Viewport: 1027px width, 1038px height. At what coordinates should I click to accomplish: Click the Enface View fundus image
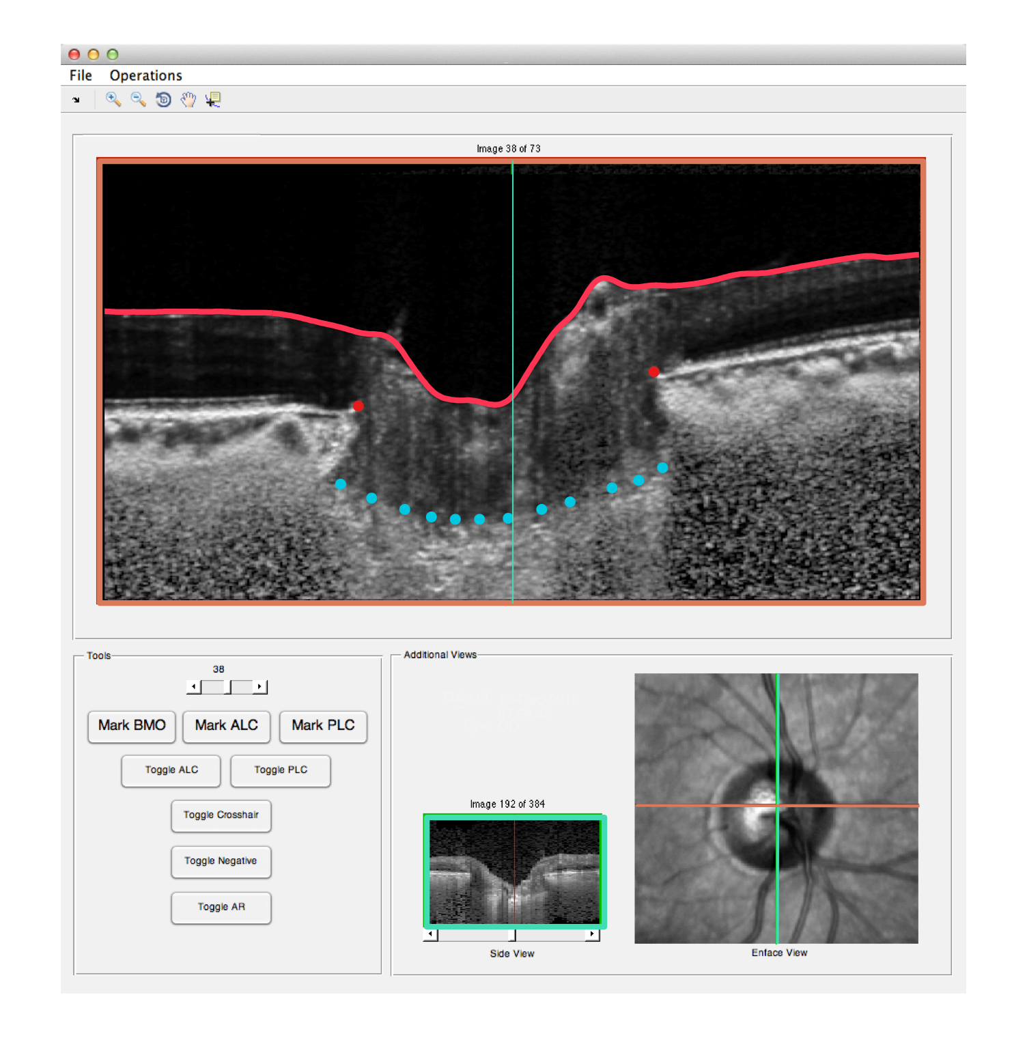[x=776, y=809]
